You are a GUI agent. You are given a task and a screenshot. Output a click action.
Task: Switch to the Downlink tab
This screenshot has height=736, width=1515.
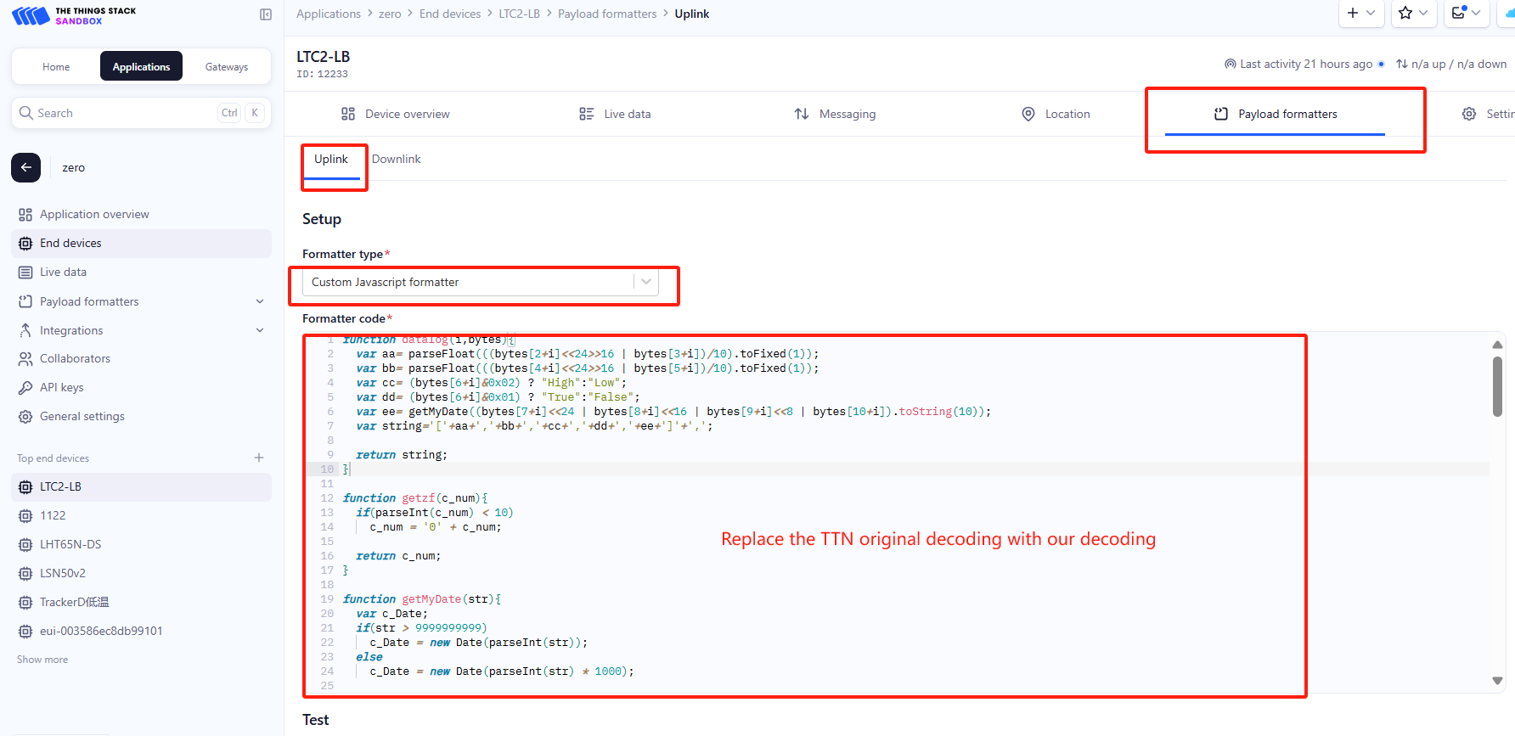(x=396, y=159)
